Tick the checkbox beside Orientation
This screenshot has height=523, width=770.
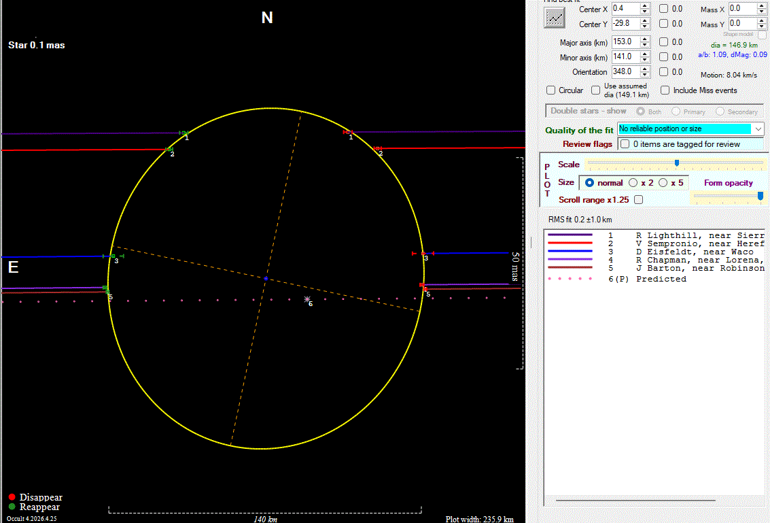click(x=663, y=72)
